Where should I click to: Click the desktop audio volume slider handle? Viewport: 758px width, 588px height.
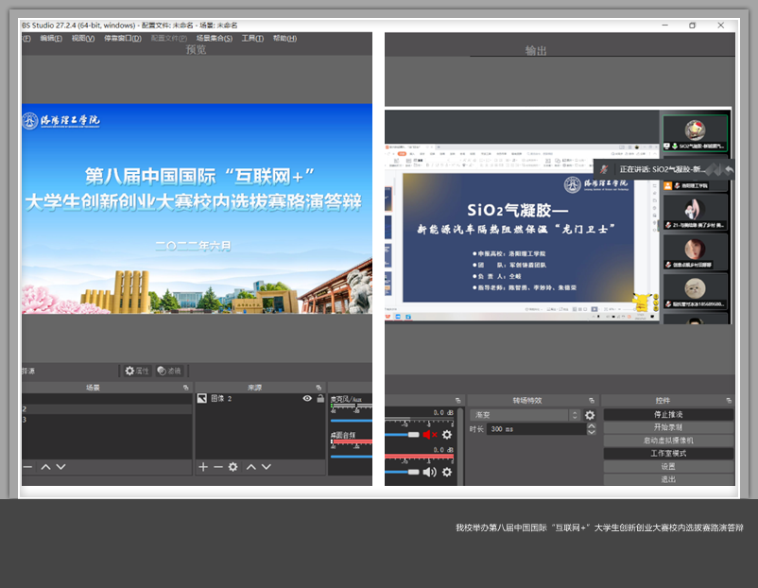[x=413, y=472]
